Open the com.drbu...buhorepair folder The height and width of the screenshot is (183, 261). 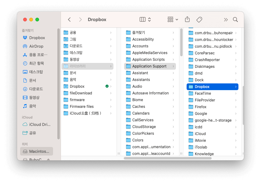point(213,33)
